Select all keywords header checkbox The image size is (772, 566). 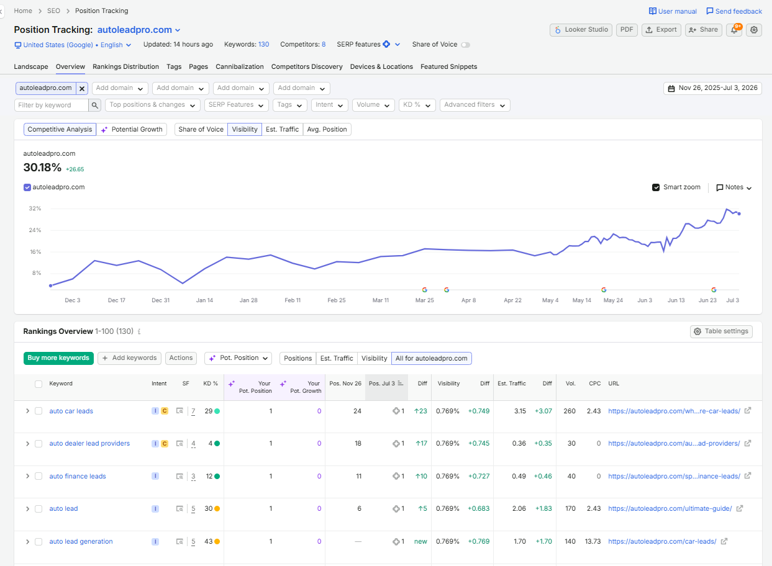coord(39,384)
